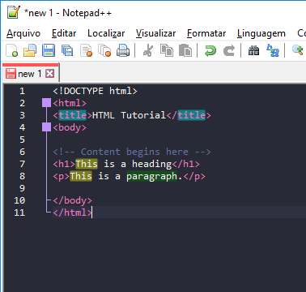Click the Notepad++ app icon in title bar
The width and height of the screenshot is (306, 292).
click(14, 12)
